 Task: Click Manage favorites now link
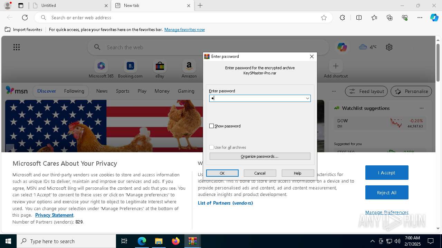[x=184, y=30]
